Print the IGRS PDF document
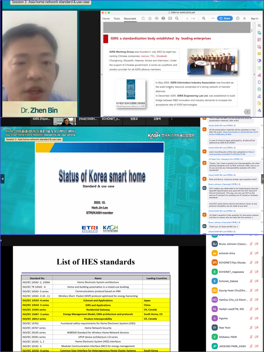Image resolution: width=264 pixels, height=352 pixels. coord(163,19)
